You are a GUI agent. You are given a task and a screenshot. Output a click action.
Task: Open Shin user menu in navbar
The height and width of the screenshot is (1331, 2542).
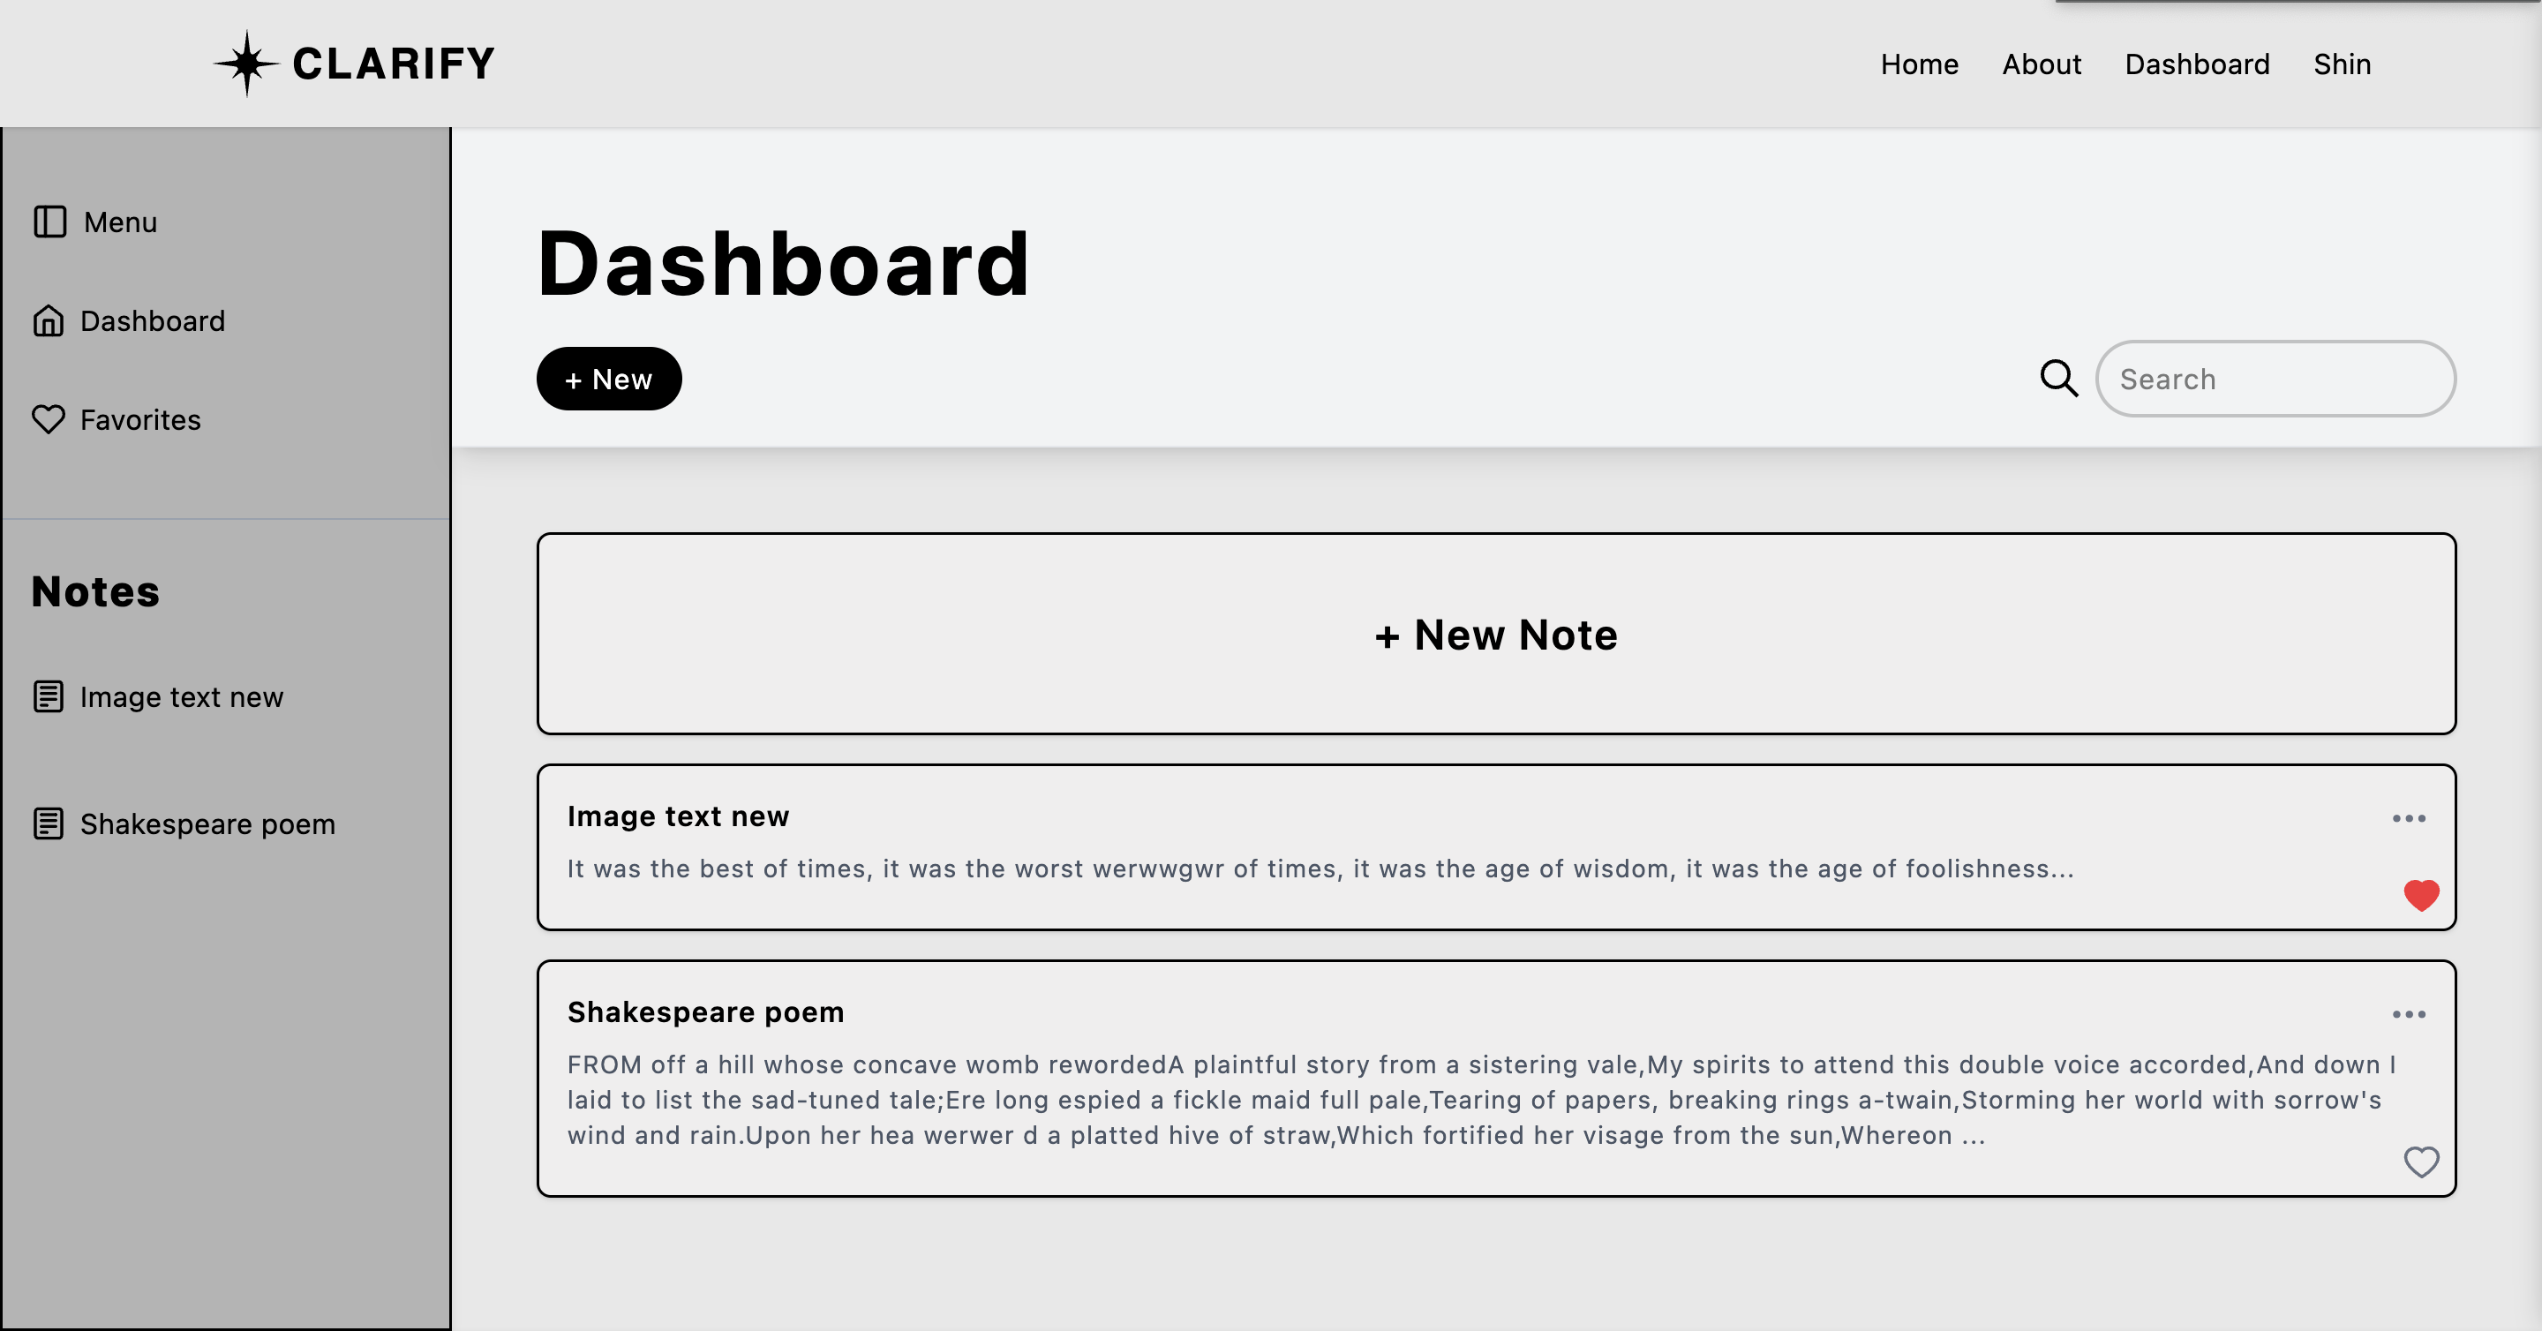[2342, 64]
